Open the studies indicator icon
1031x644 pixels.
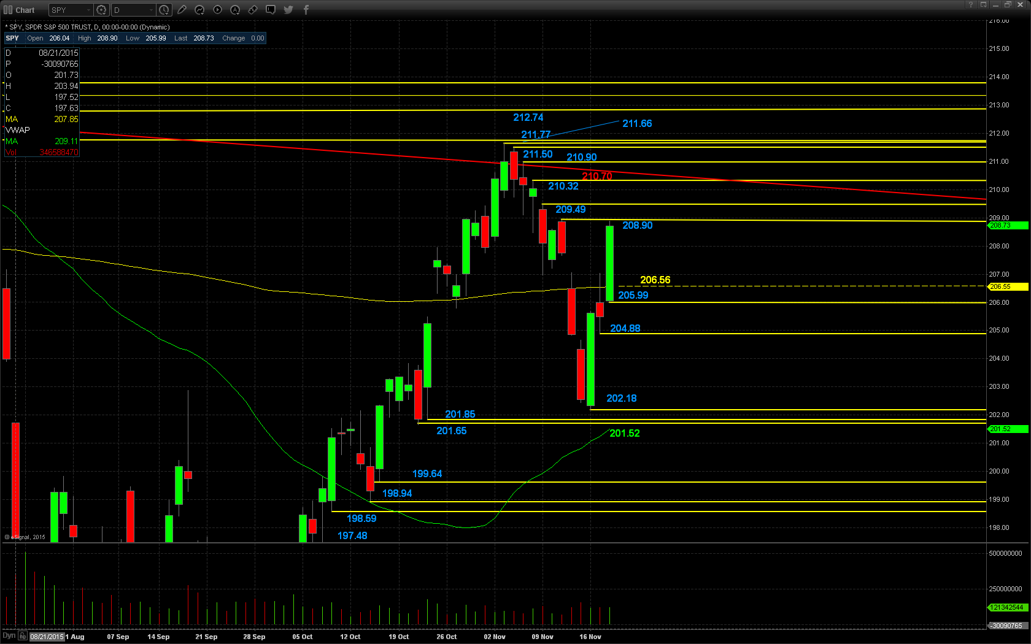point(199,10)
